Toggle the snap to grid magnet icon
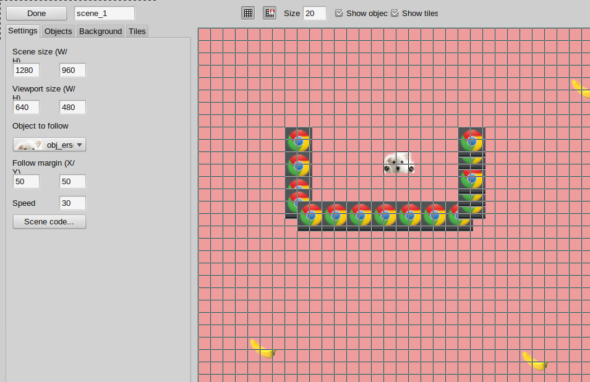This screenshot has width=590, height=382. pyautogui.click(x=270, y=13)
